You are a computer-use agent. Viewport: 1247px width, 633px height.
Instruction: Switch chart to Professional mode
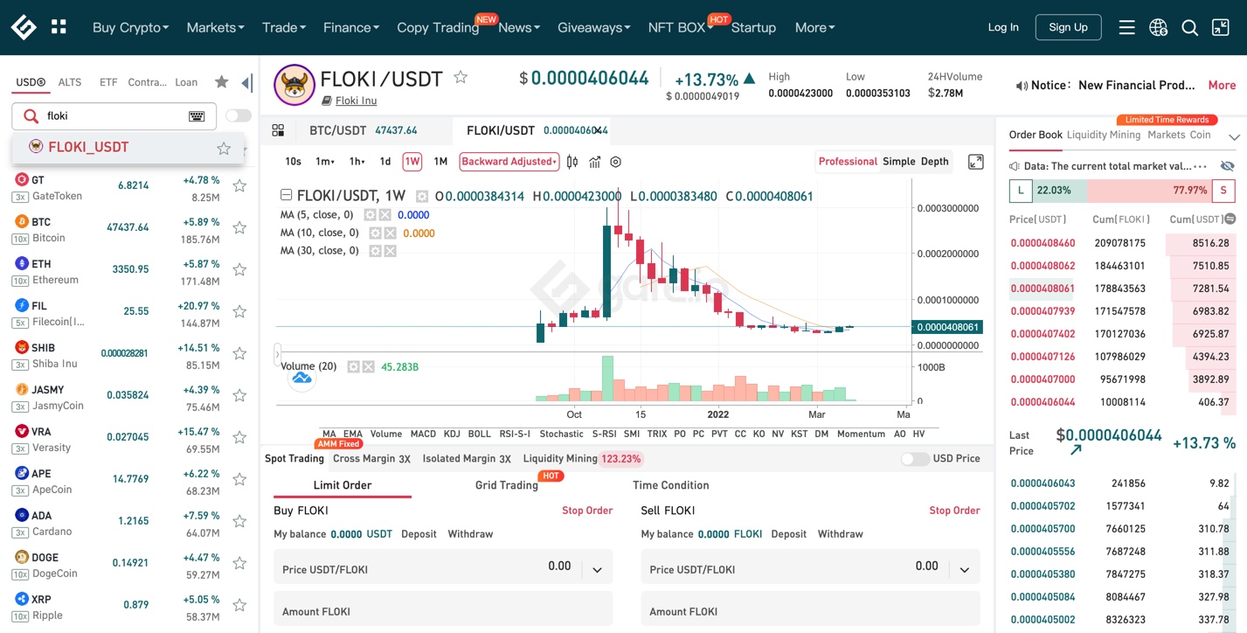[x=848, y=162]
